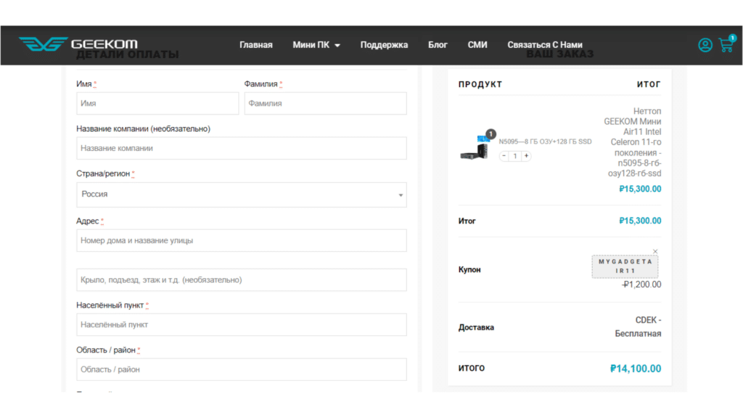Click the Название компании input field
The width and height of the screenshot is (743, 418).
coord(242,148)
